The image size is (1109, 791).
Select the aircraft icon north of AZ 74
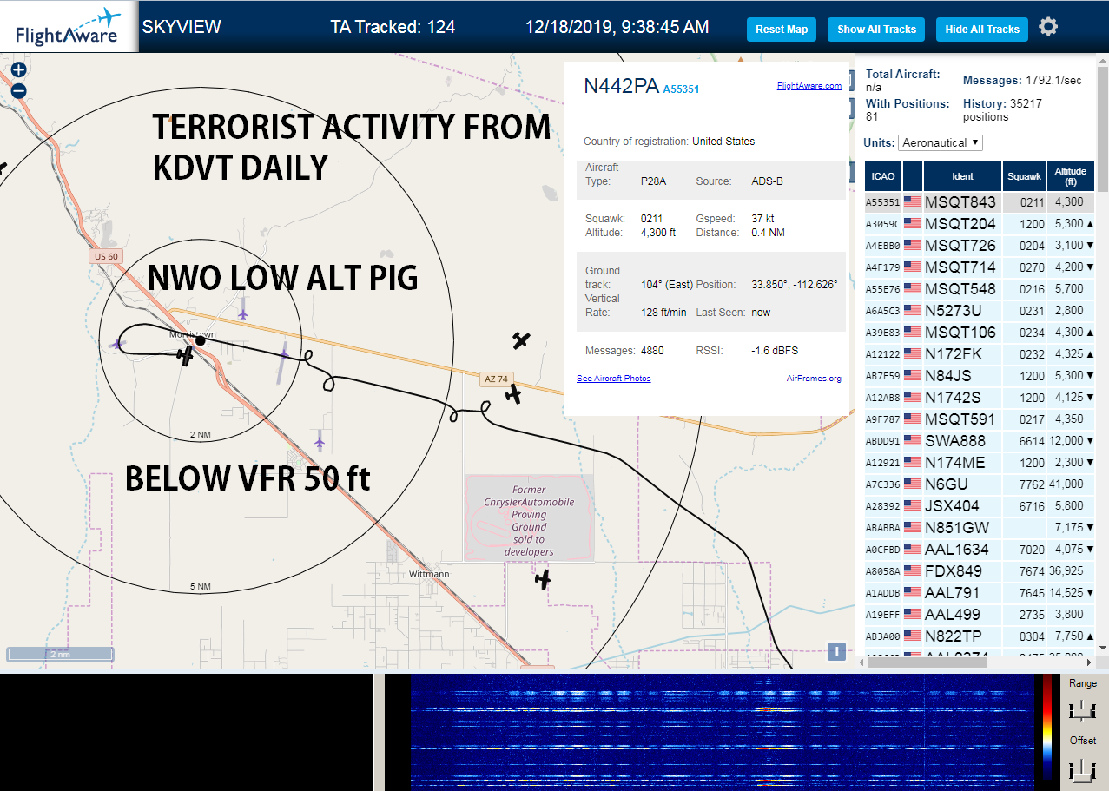tap(521, 340)
